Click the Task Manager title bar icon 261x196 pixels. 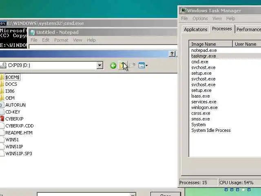183,10
